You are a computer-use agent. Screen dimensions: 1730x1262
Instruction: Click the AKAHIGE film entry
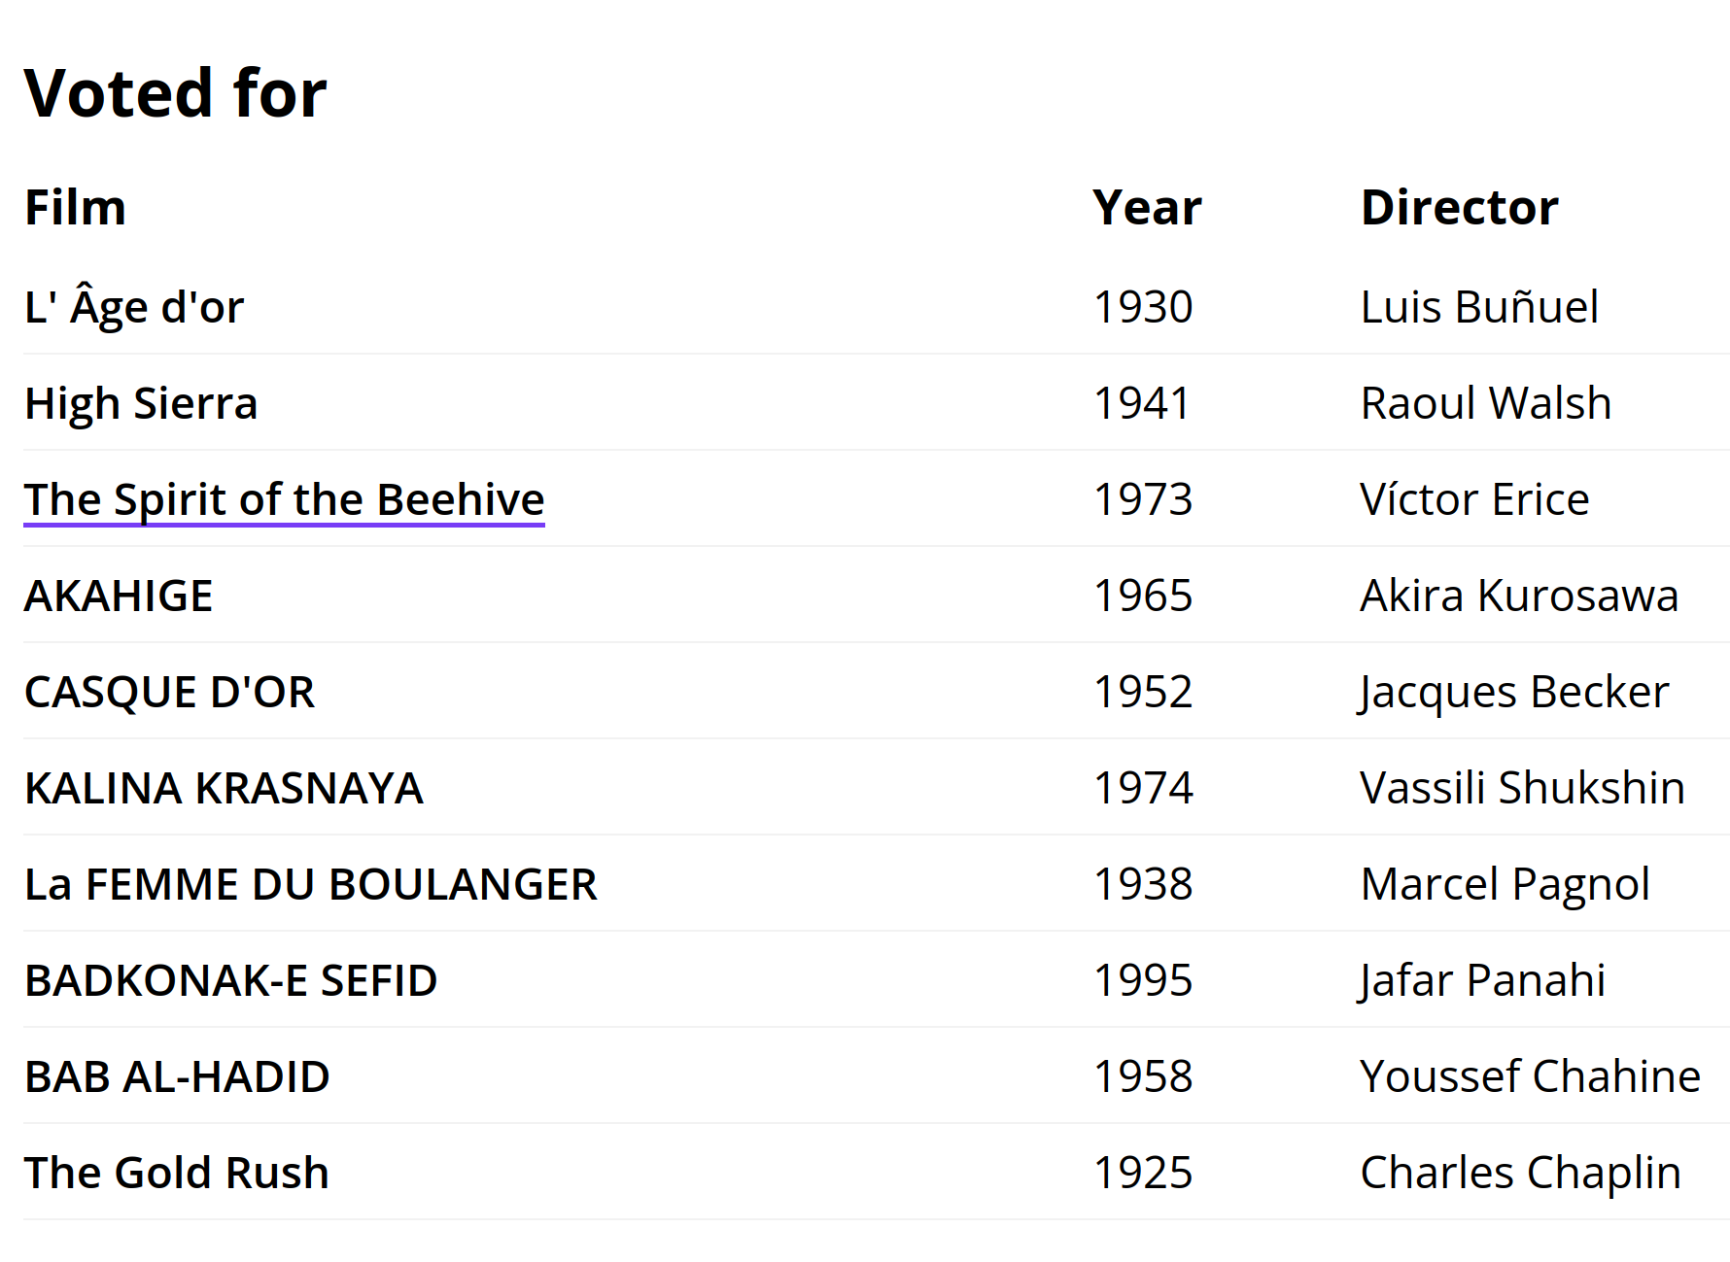119,596
